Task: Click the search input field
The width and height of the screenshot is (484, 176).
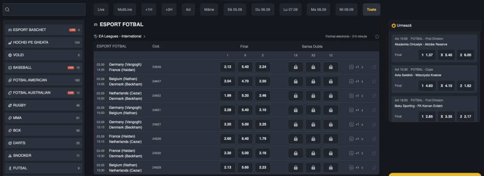Action: (x=44, y=9)
